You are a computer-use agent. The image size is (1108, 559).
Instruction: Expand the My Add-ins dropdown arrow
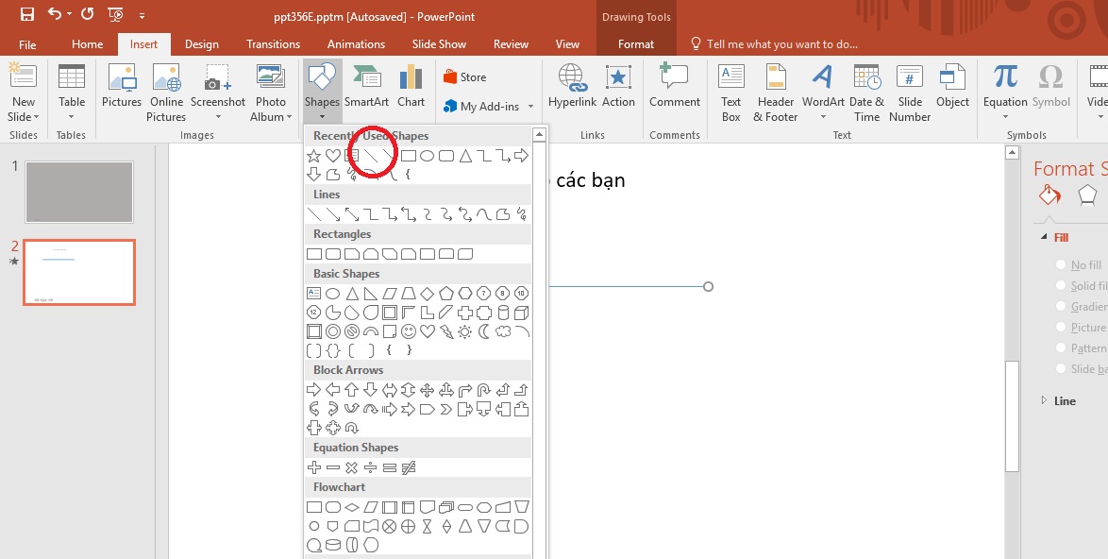530,107
